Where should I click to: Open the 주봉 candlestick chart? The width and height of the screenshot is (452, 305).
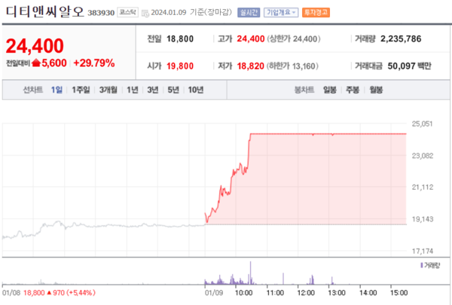point(353,90)
